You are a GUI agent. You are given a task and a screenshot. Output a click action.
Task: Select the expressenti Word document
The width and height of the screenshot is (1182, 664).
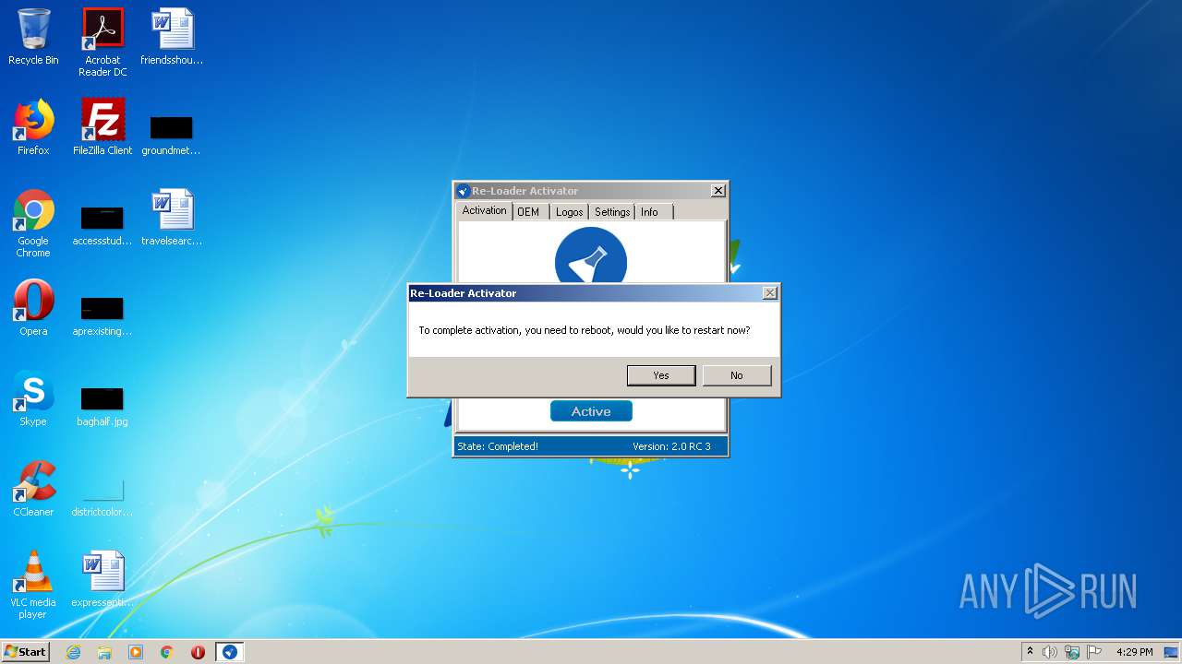tap(103, 579)
